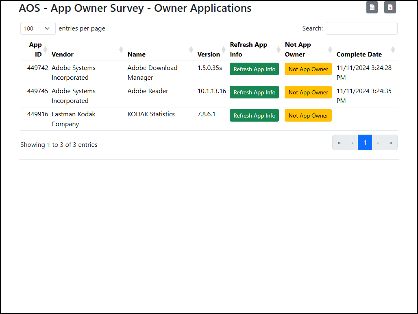Viewport: 418px width, 314px height.
Task: Go to the first page of results
Action: [x=339, y=143]
